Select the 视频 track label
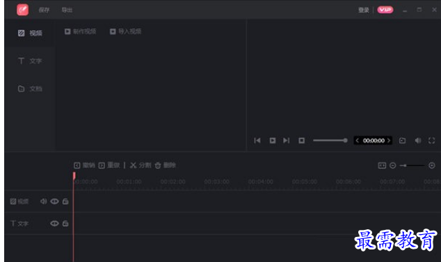This screenshot has width=441, height=262. pyautogui.click(x=19, y=201)
